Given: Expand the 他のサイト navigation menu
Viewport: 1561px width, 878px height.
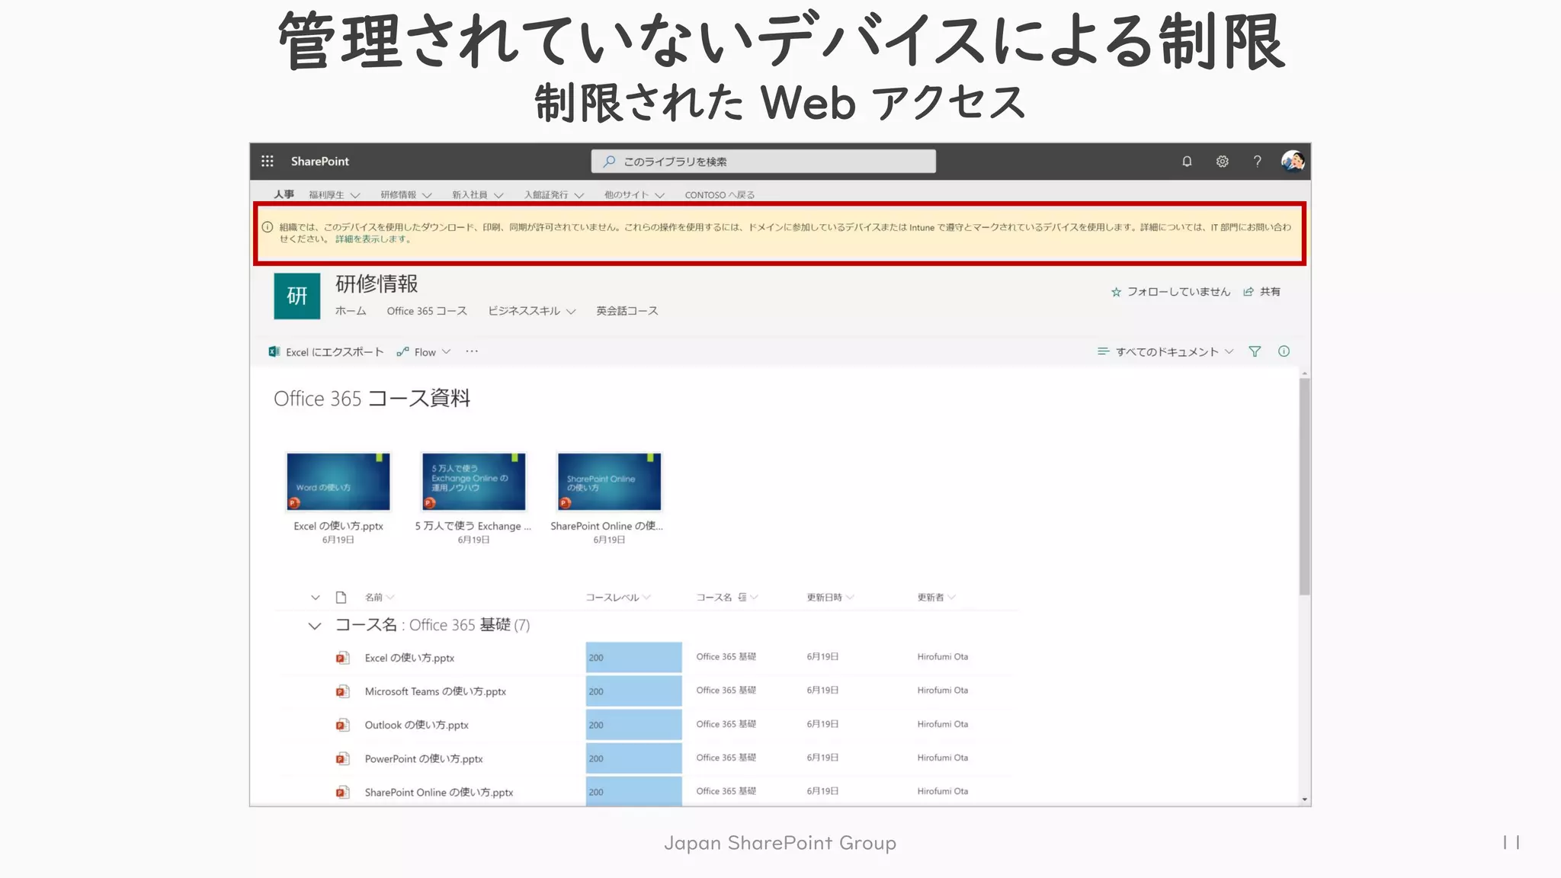Looking at the screenshot, I should pyautogui.click(x=660, y=195).
